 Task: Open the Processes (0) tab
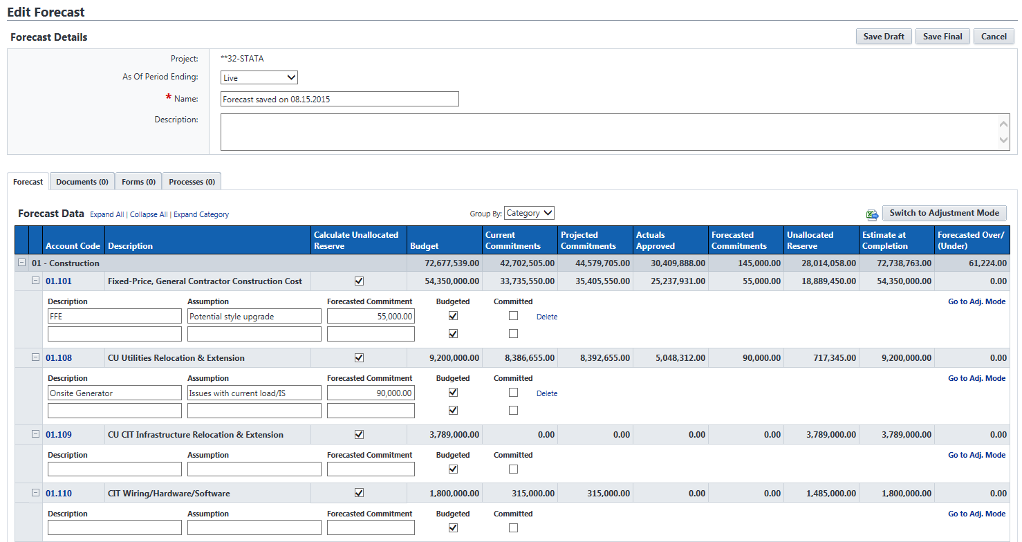click(192, 182)
